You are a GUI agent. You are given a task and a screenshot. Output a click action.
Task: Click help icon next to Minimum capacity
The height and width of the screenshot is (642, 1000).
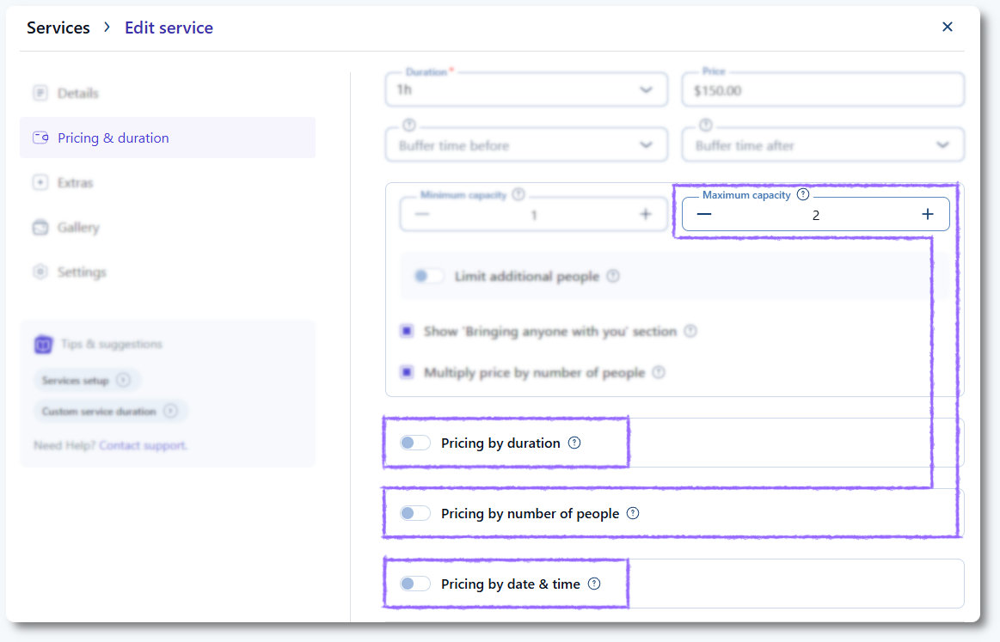point(518,195)
